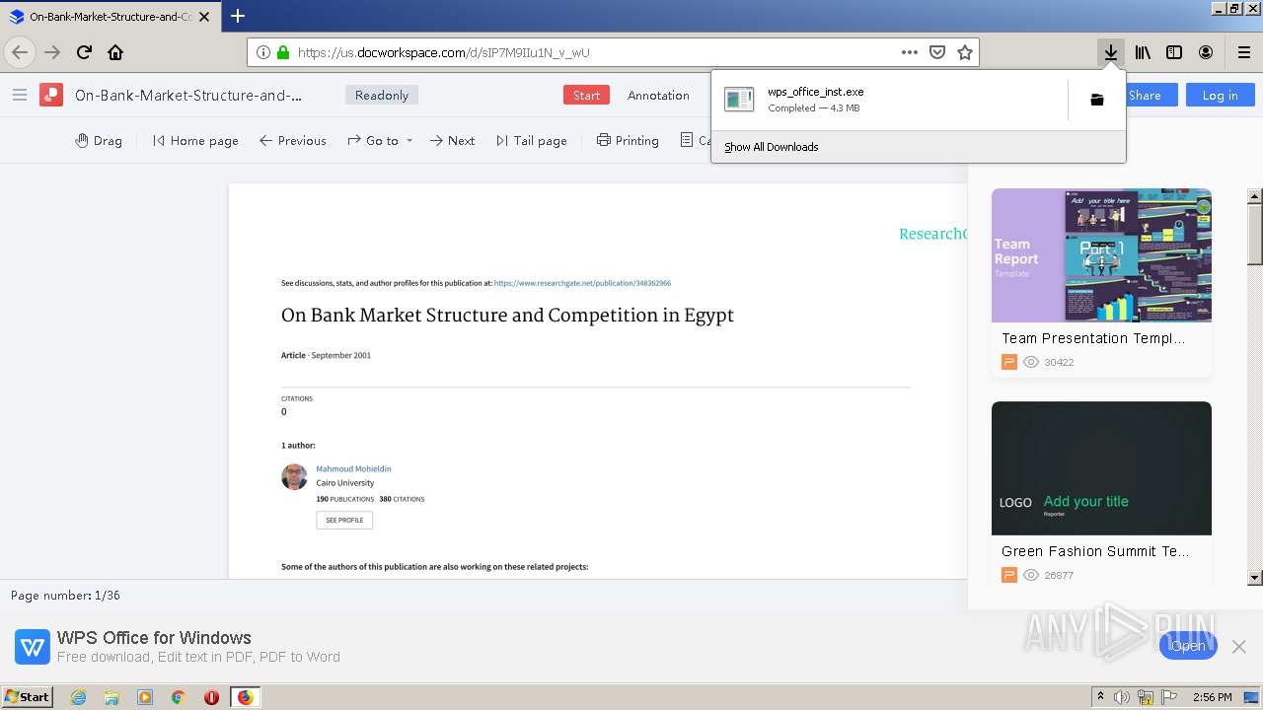Click the SEE PROFILE button

click(x=344, y=520)
